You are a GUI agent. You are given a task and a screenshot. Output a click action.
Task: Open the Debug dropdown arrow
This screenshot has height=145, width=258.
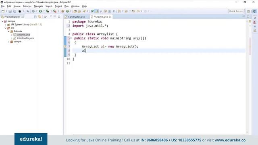pyautogui.click(x=37, y=11)
